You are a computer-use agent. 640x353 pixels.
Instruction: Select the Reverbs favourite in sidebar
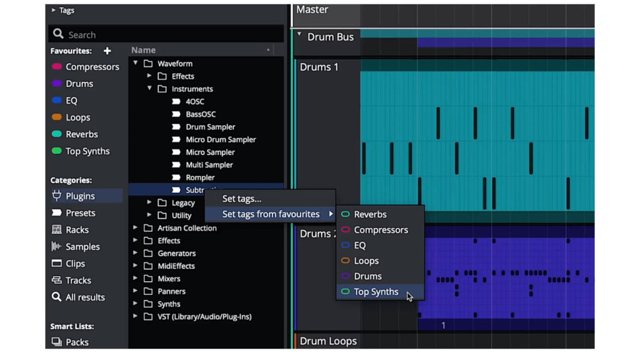(x=75, y=134)
